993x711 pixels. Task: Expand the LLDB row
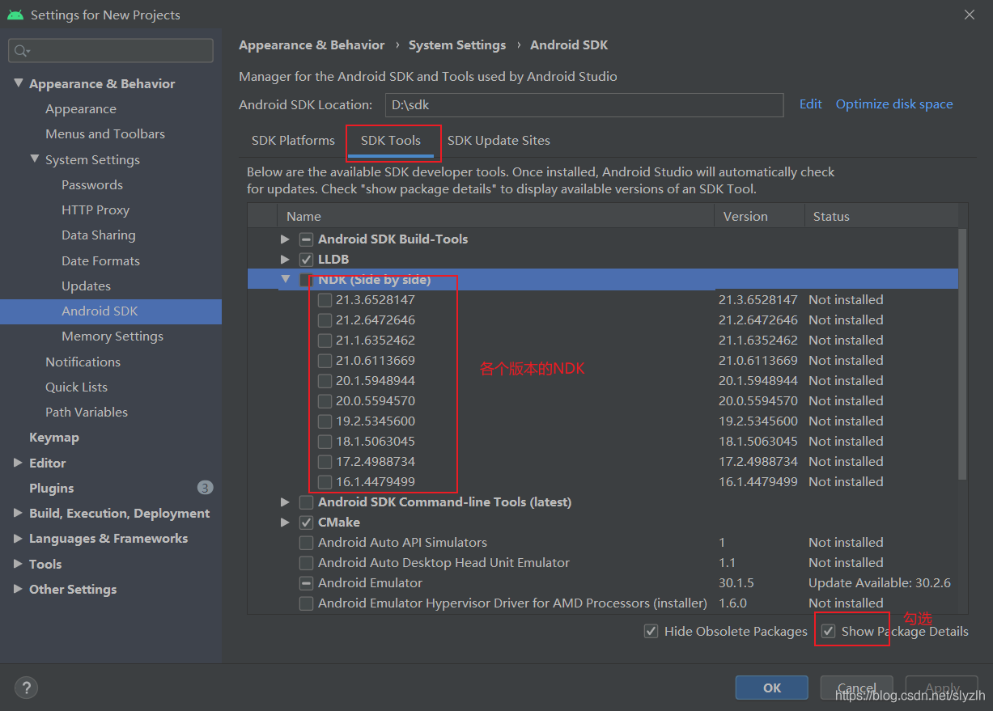coord(285,260)
